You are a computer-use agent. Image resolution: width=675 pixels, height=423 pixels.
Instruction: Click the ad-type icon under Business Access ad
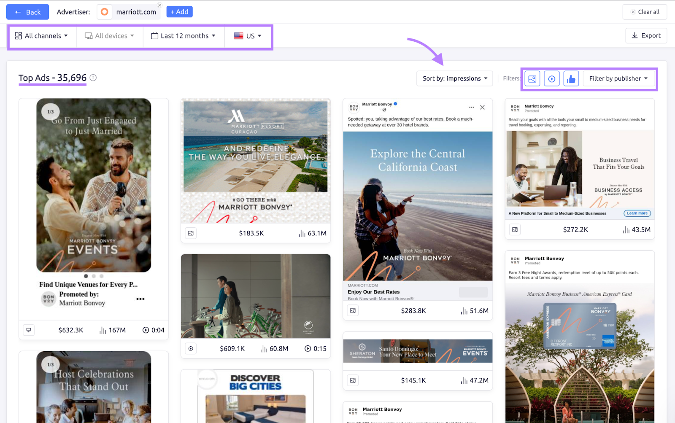[515, 230]
